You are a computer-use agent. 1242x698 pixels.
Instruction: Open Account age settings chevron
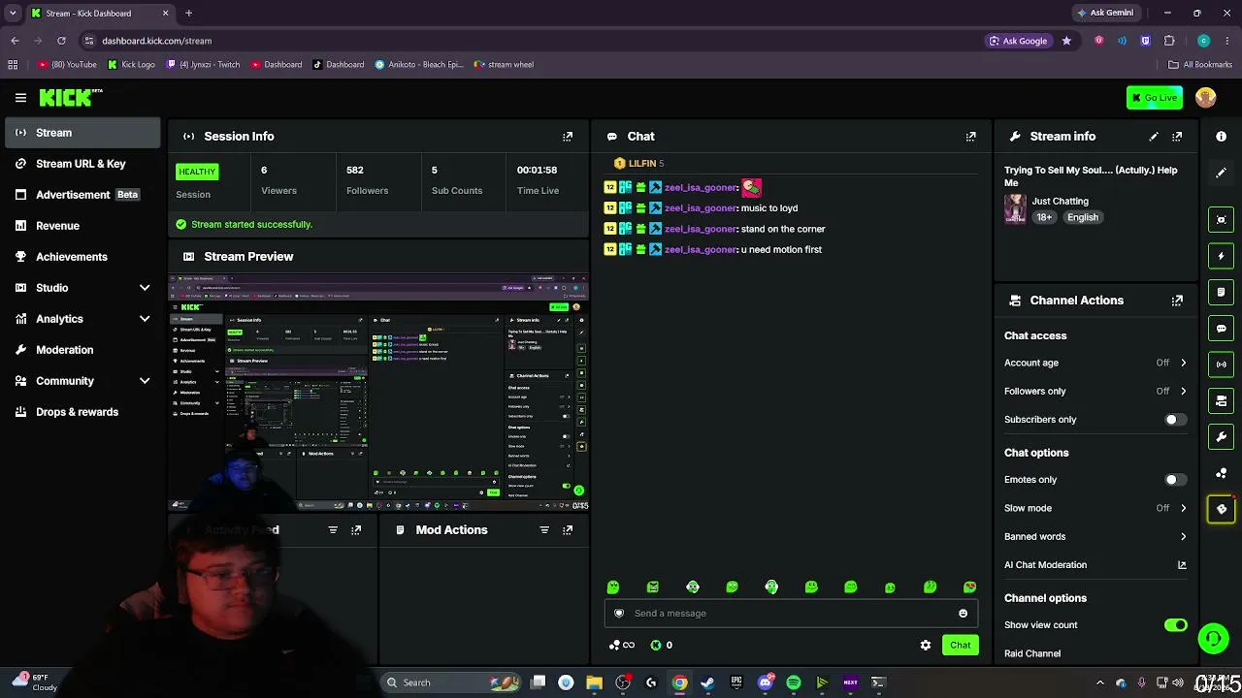tap(1183, 363)
